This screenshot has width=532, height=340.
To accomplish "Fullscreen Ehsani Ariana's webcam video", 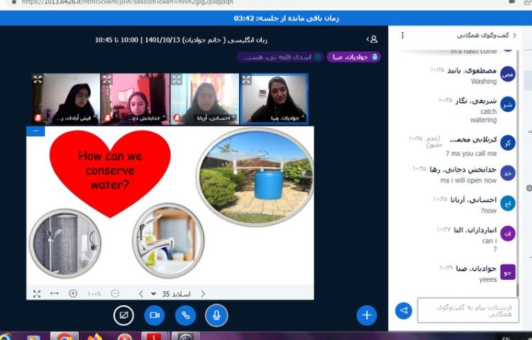I will click(x=177, y=80).
